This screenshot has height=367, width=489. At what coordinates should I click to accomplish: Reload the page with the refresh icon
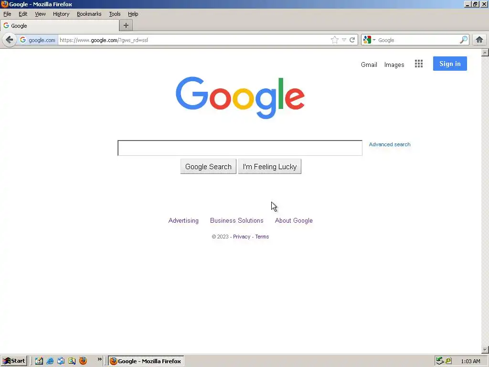352,40
